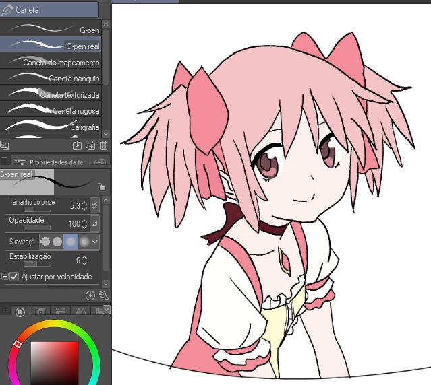
Task: Adjust the Estabilização slider
Action: 37,264
